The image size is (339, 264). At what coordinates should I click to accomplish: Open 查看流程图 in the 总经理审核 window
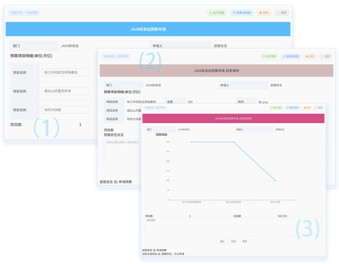(x=292, y=108)
